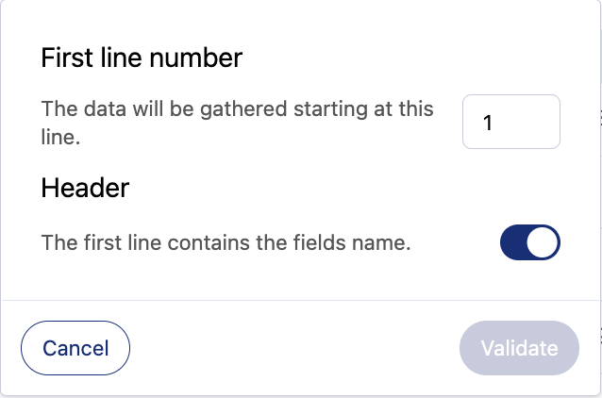Click the number 1 in the line field
This screenshot has width=602, height=398.
tap(488, 123)
